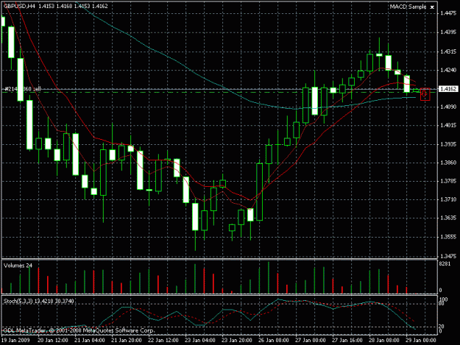This screenshot has width=460, height=345.
Task: Click the 1.3475 price axis label
Action: click(448, 256)
